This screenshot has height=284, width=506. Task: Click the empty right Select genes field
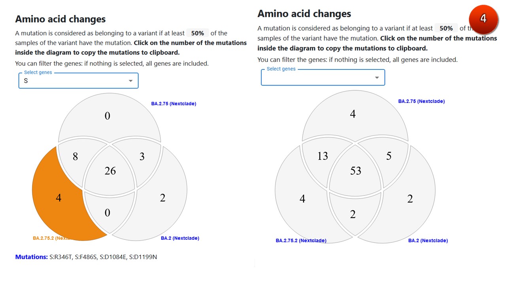click(x=316, y=78)
